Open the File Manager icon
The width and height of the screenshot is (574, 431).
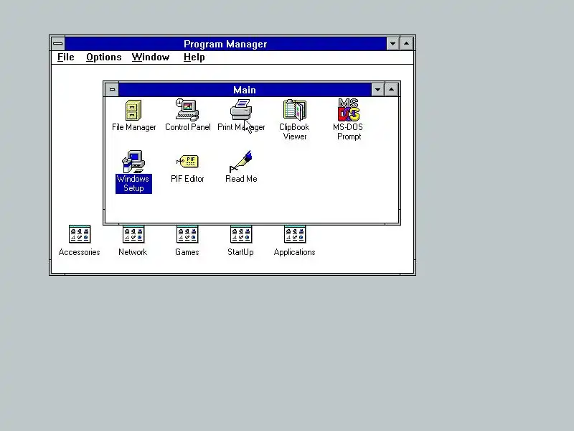tap(133, 110)
